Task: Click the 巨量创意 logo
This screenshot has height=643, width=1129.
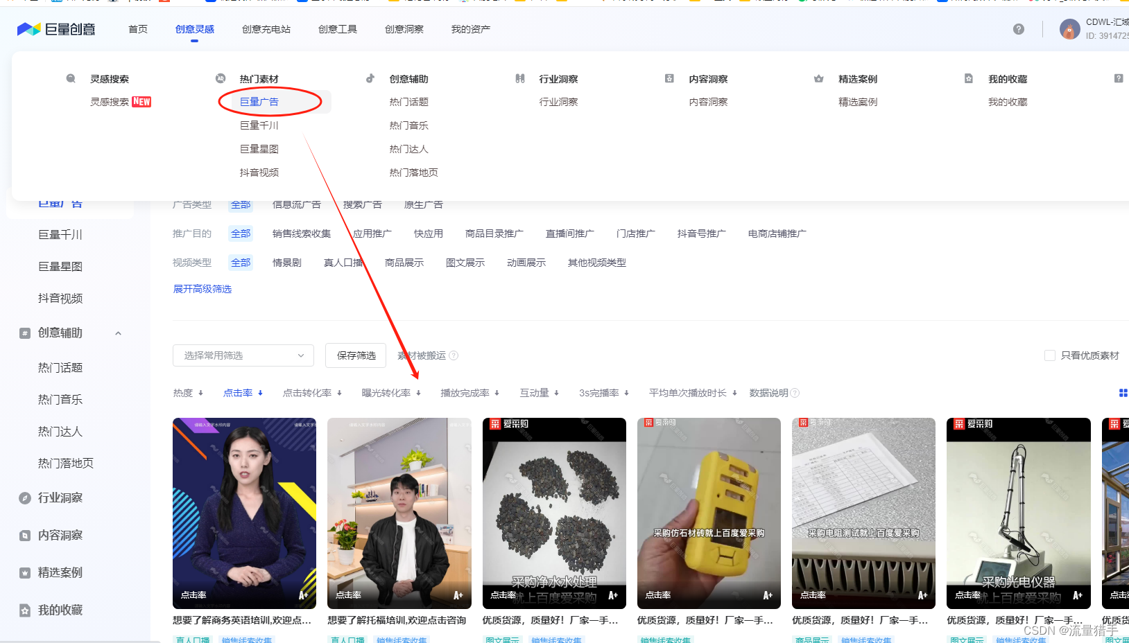Action: click(x=56, y=29)
